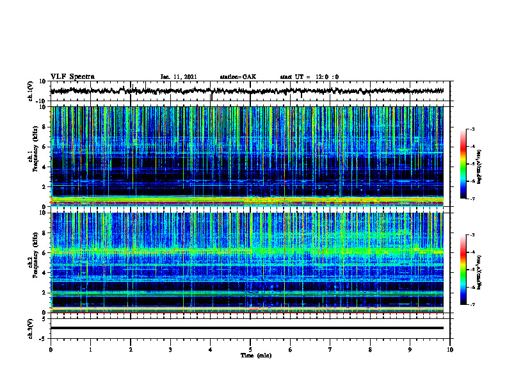This screenshot has height=392, width=507.
Task: Click the "-3" label on ch.1 color scale
Action: (472, 129)
